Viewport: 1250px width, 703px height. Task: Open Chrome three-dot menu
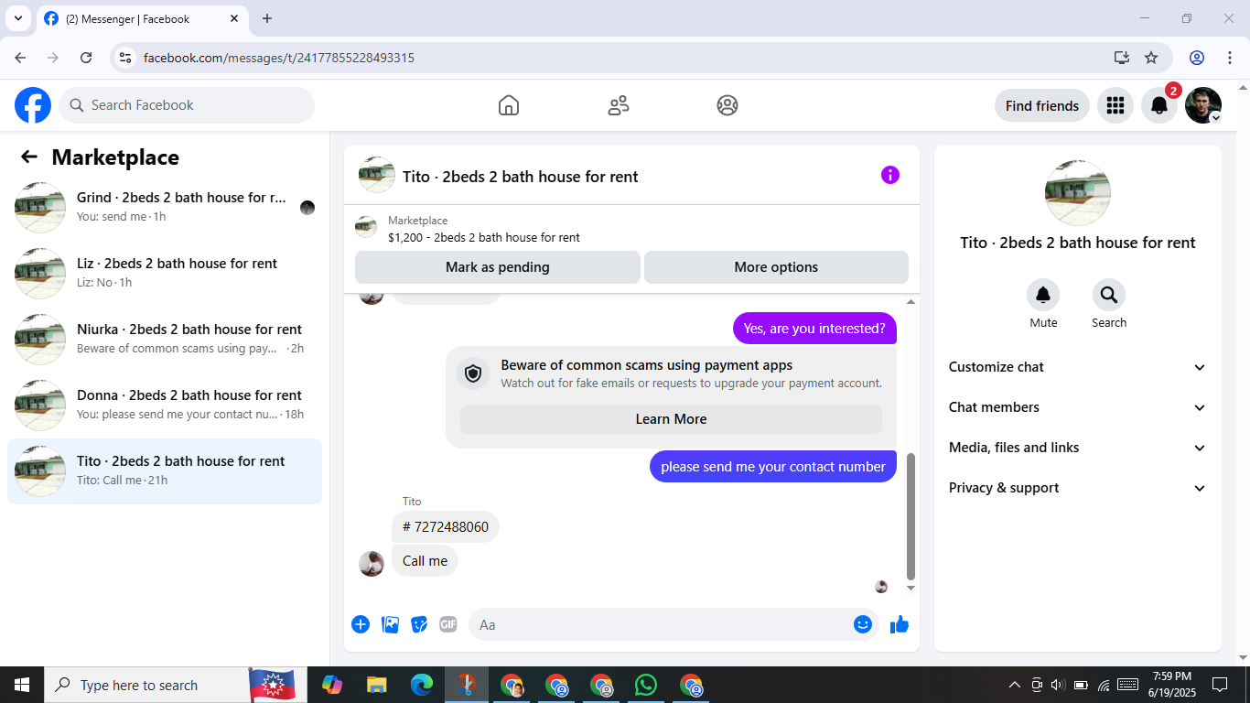pyautogui.click(x=1230, y=58)
